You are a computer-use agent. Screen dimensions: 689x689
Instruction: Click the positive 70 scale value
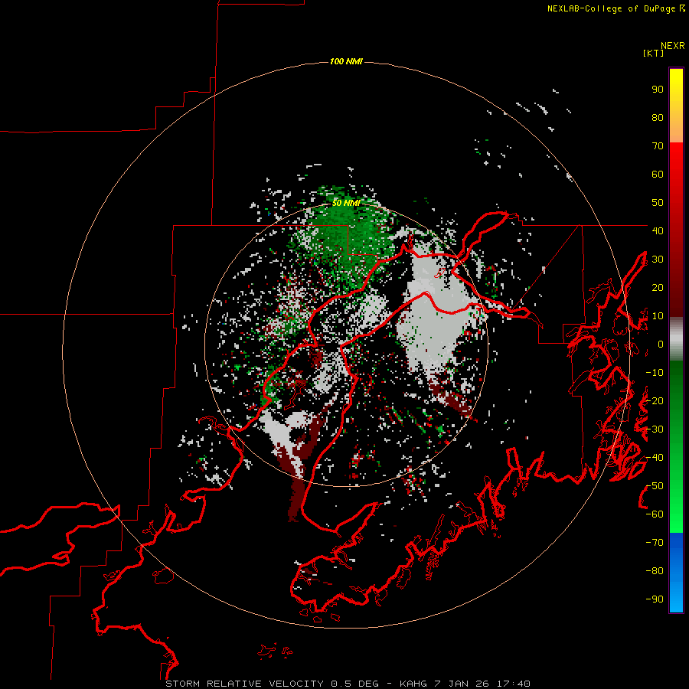point(658,146)
